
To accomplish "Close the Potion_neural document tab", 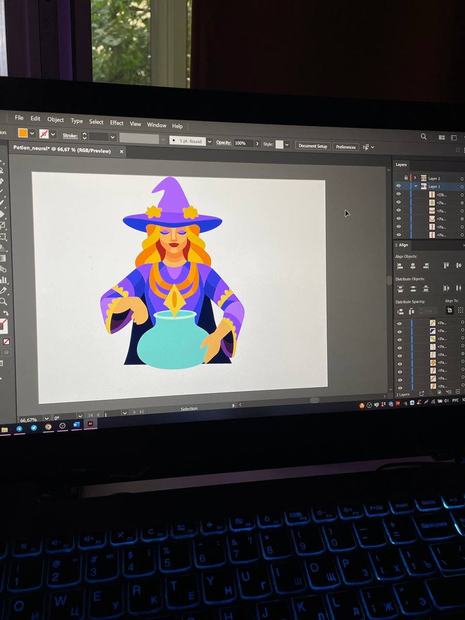I will pos(122,151).
